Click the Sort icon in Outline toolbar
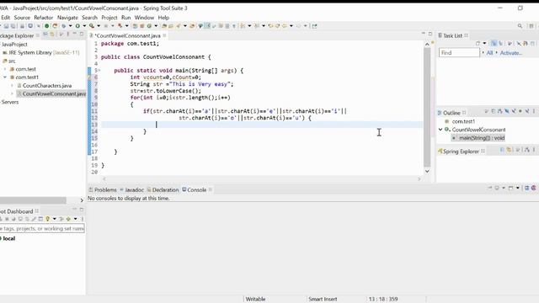The height and width of the screenshot is (303, 539). pyautogui.click(x=500, y=111)
